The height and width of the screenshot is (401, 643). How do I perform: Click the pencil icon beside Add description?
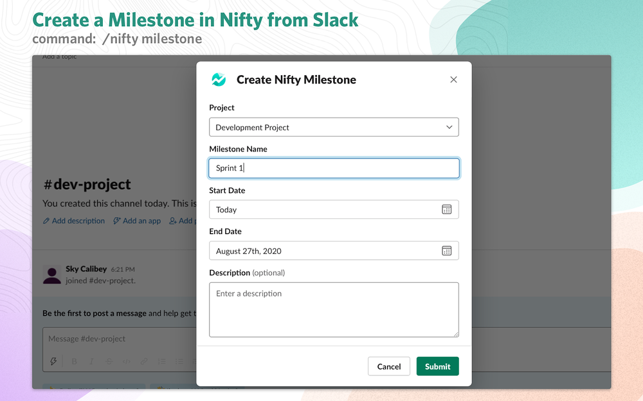coord(46,221)
